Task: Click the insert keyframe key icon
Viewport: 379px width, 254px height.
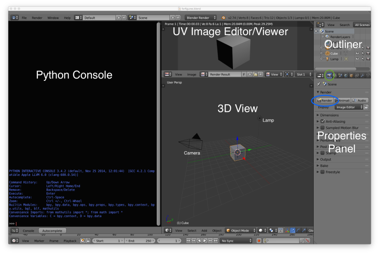Action: coord(302,241)
